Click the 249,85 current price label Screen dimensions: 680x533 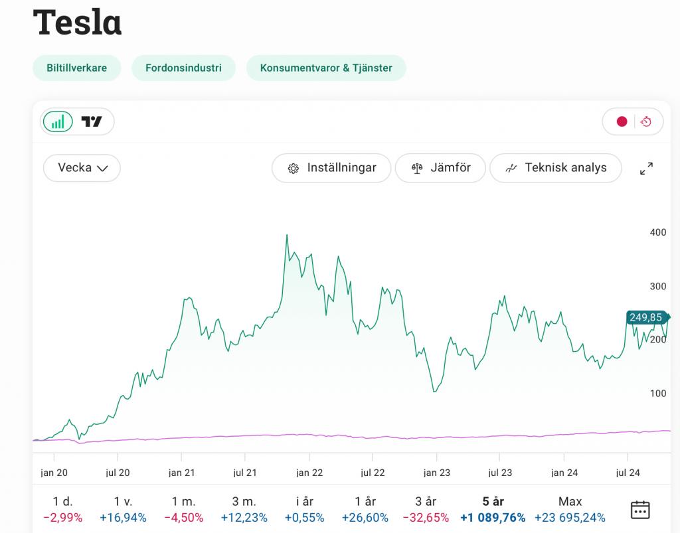pyautogui.click(x=646, y=317)
